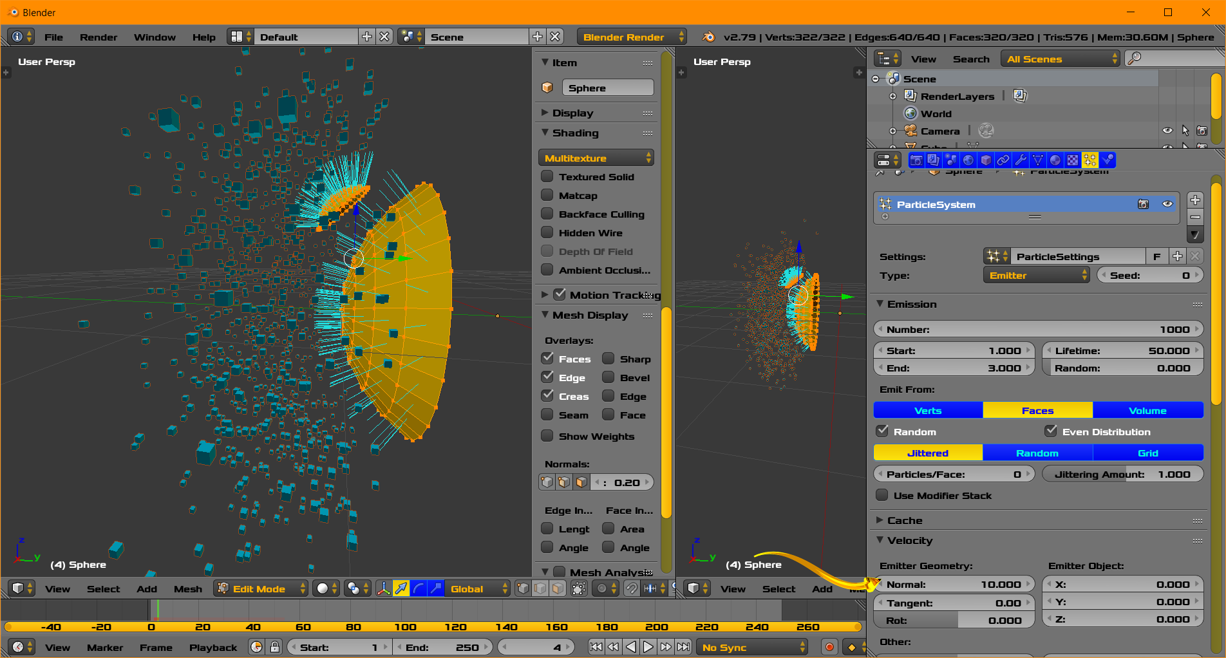
Task: Open the Modifiers wrench tab
Action: (x=1021, y=160)
